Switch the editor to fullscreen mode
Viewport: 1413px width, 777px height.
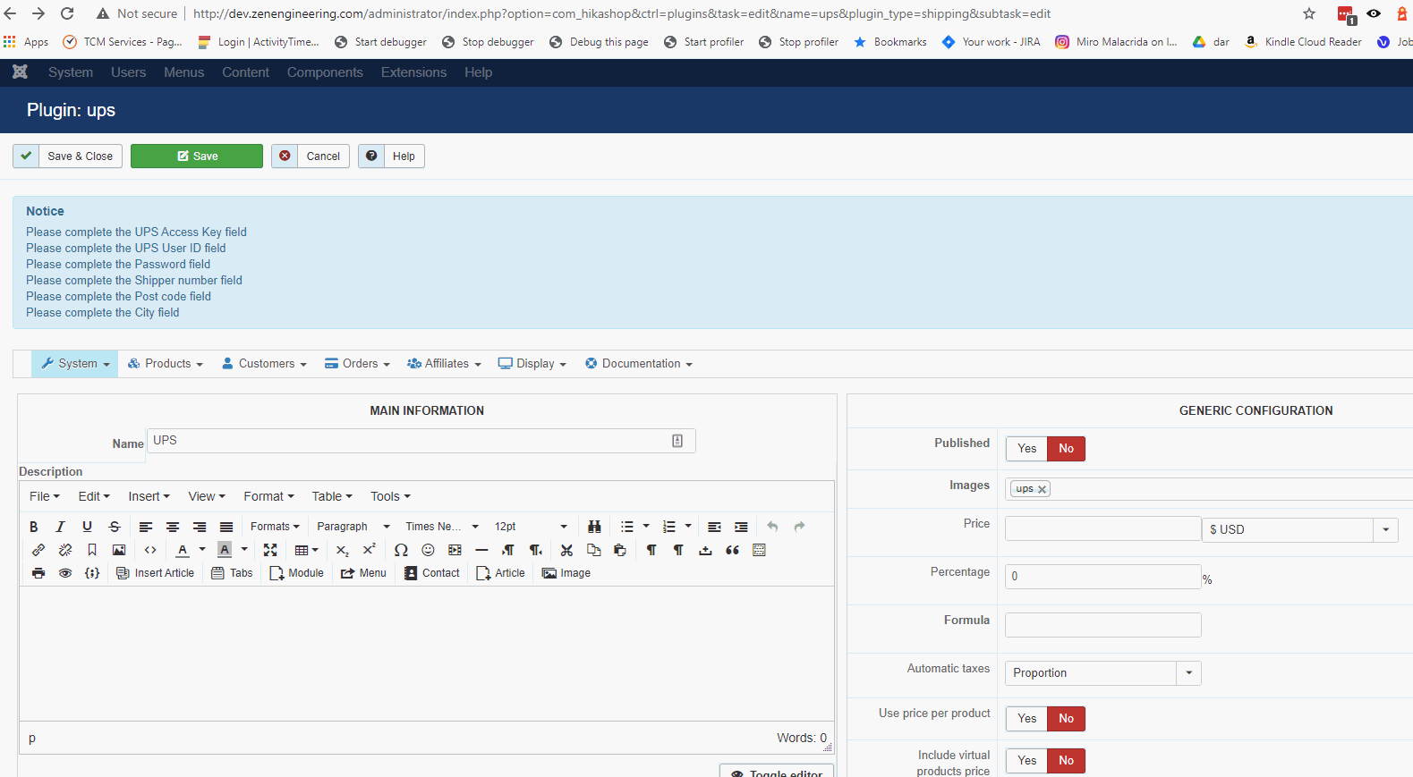click(x=270, y=550)
